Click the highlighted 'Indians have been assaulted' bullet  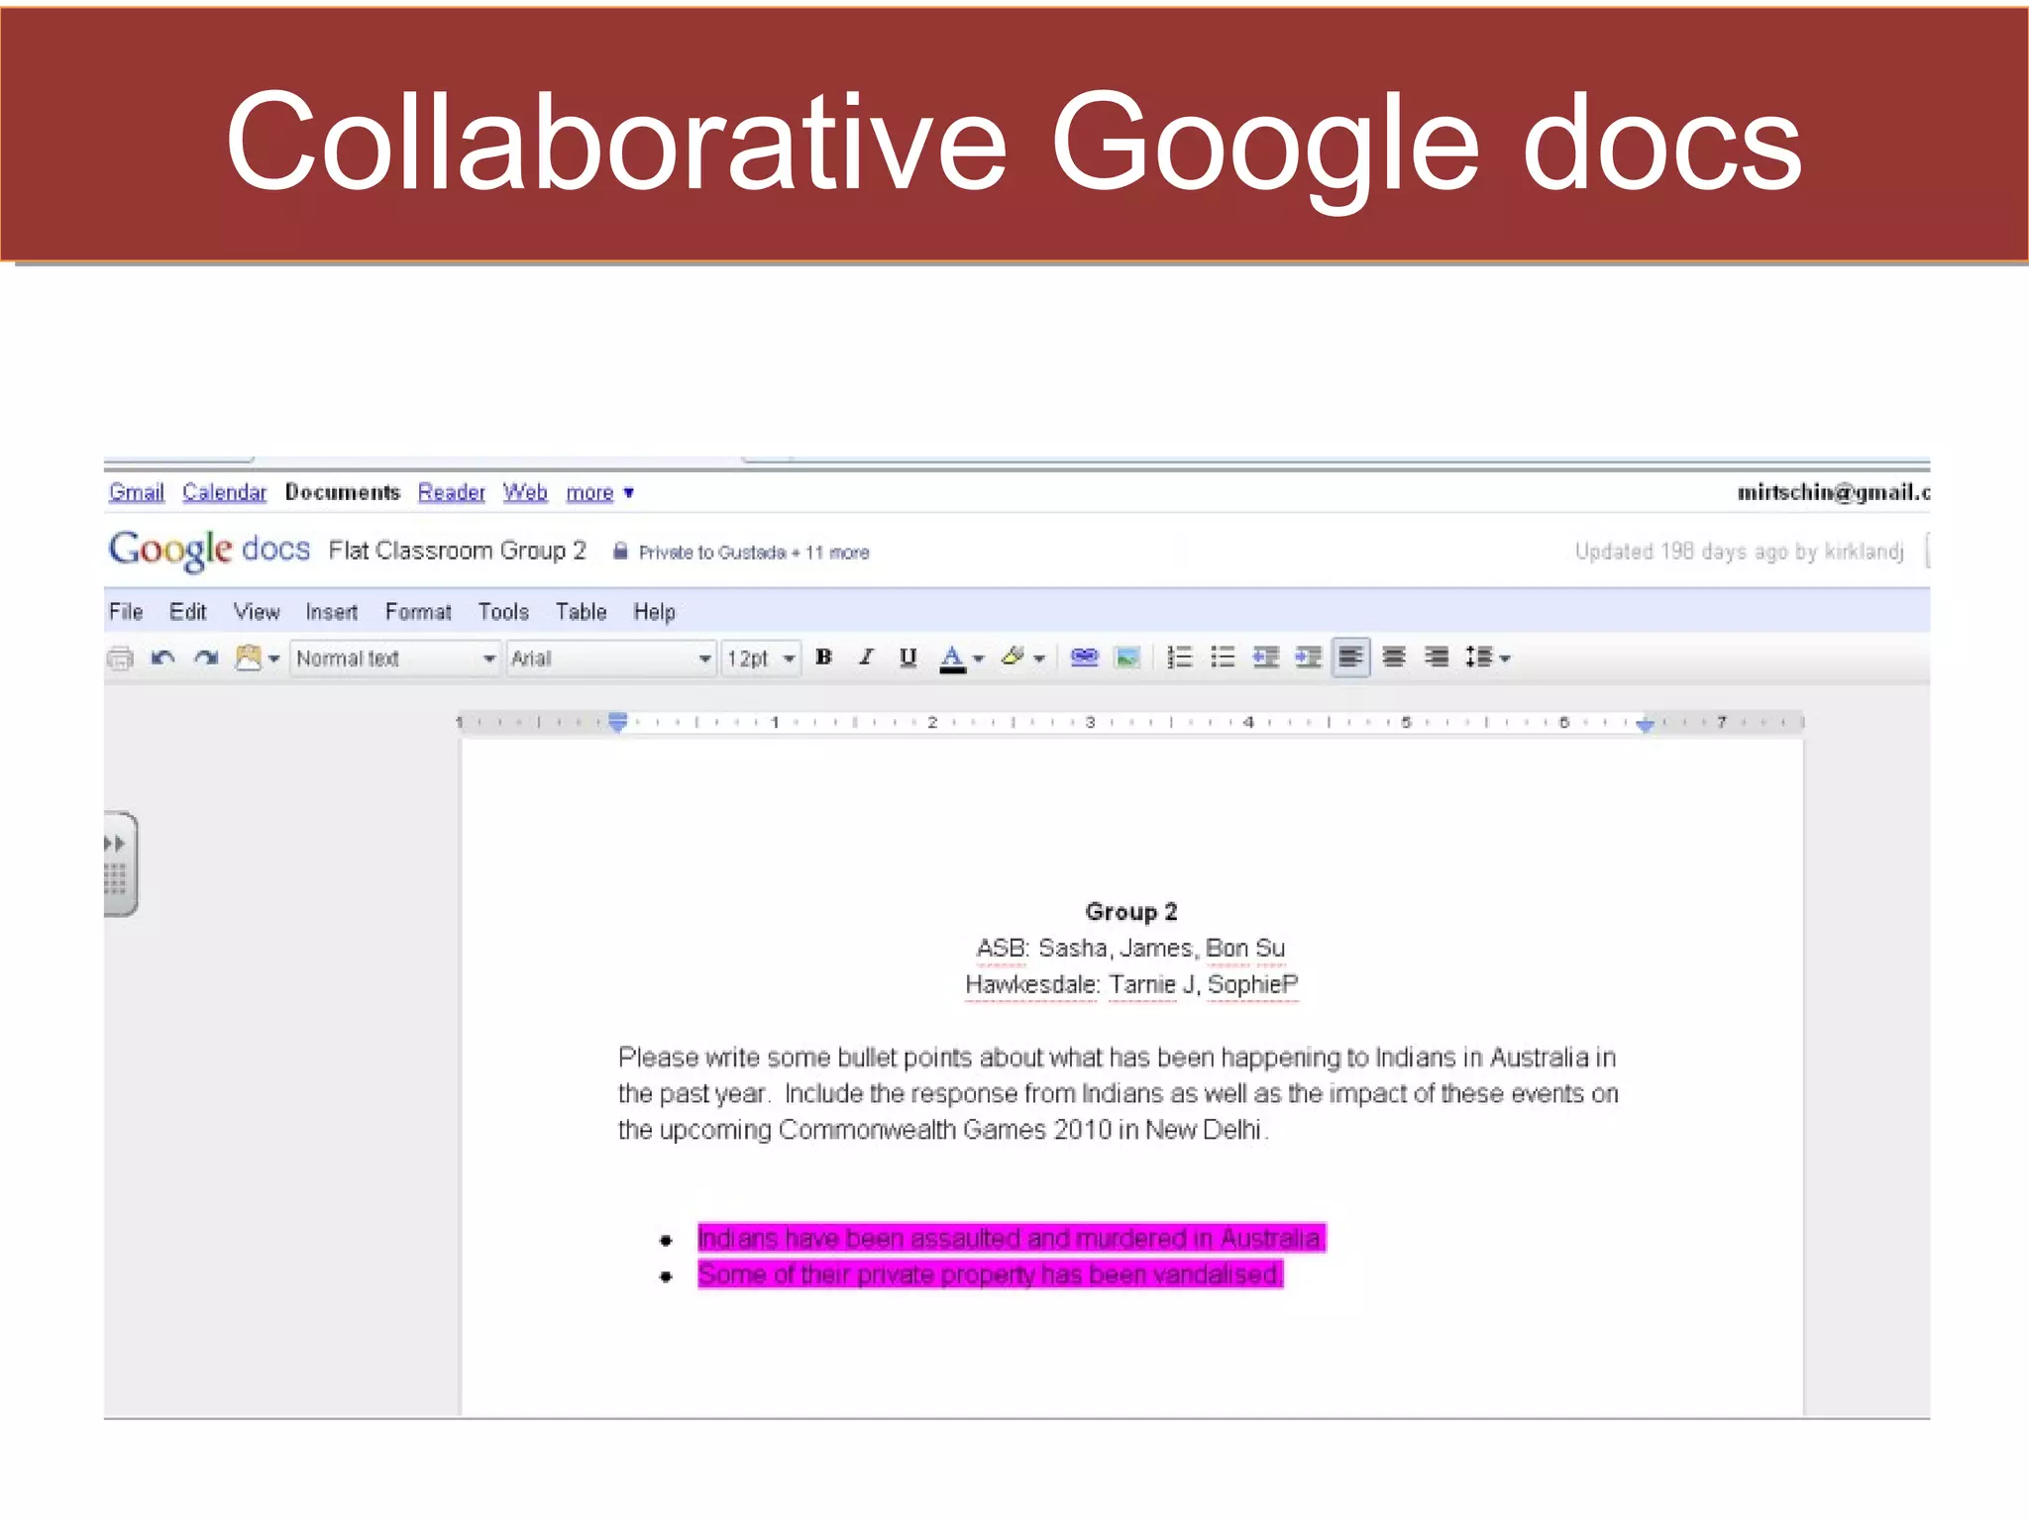(1012, 1239)
